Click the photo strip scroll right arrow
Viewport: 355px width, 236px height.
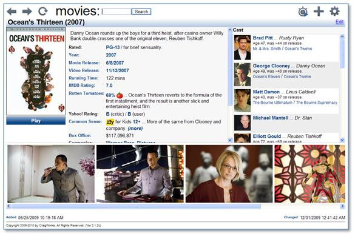(342, 206)
